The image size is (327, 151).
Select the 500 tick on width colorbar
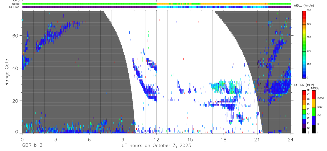309,10
